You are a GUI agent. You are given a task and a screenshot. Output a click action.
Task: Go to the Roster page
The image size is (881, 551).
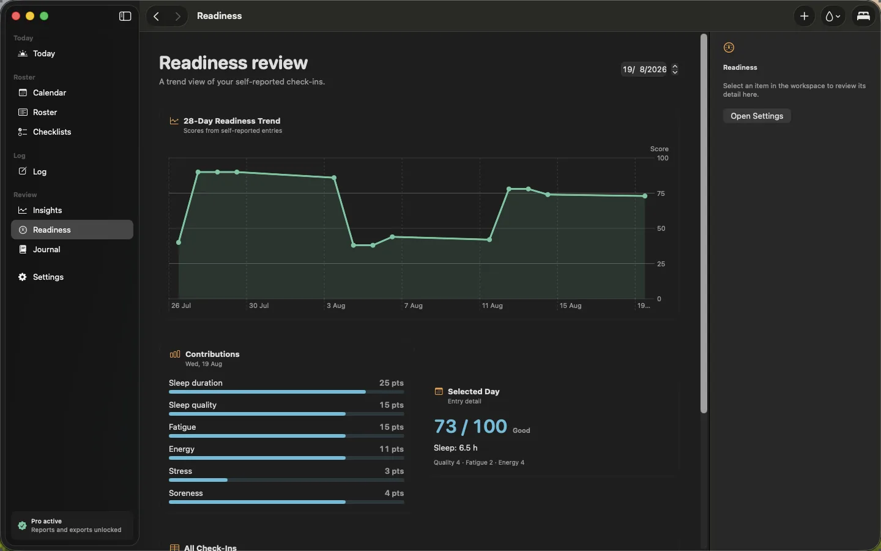pos(72,113)
